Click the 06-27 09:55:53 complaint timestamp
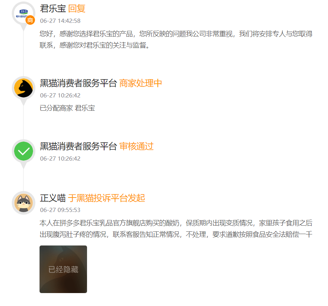This screenshot has width=328, height=306. [x=60, y=210]
